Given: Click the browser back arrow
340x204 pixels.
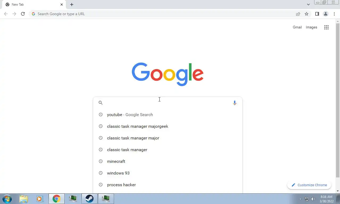Looking at the screenshot, I should 6,14.
